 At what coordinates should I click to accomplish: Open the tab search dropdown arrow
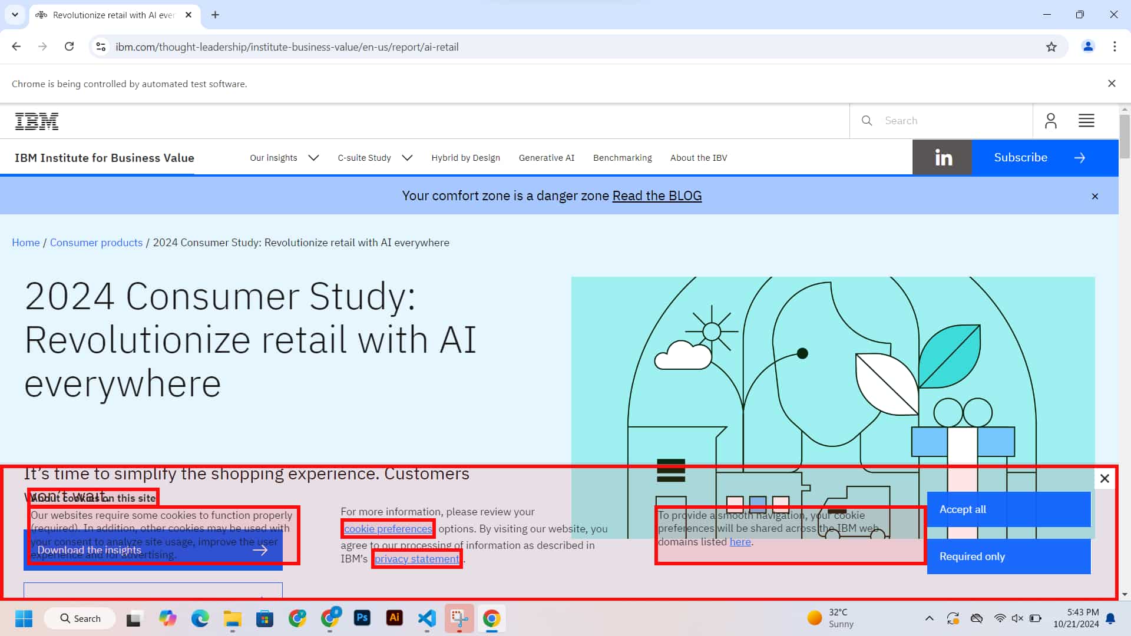tap(15, 15)
